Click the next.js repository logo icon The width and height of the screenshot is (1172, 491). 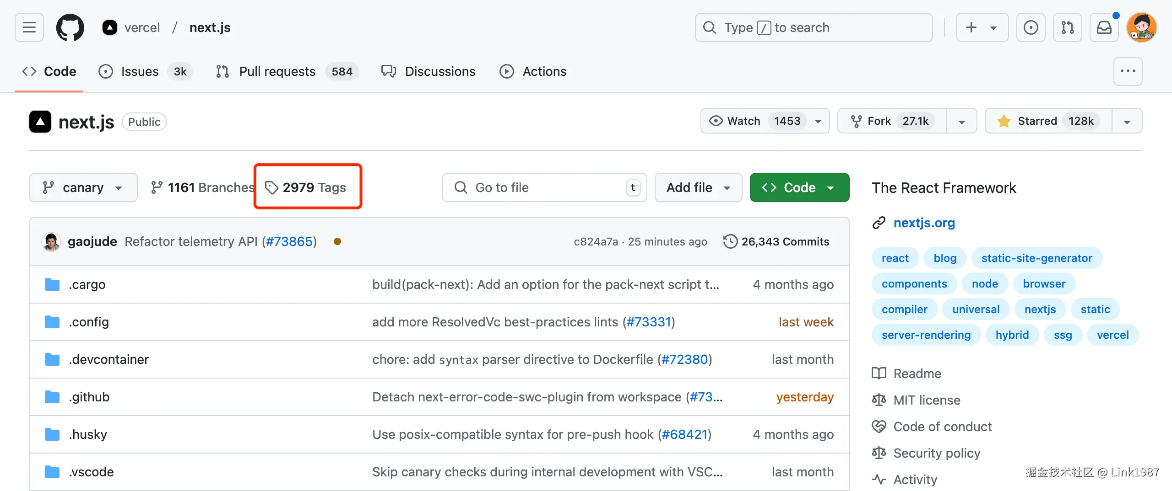(40, 122)
